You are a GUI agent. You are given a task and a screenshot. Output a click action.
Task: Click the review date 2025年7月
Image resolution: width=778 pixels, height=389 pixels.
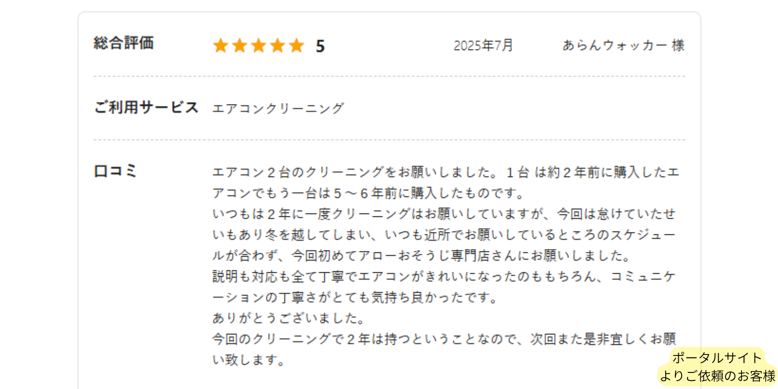tap(483, 46)
